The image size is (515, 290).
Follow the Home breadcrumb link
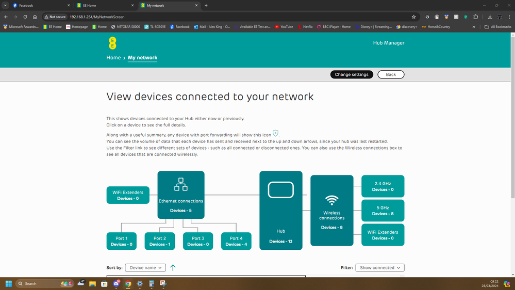click(113, 58)
